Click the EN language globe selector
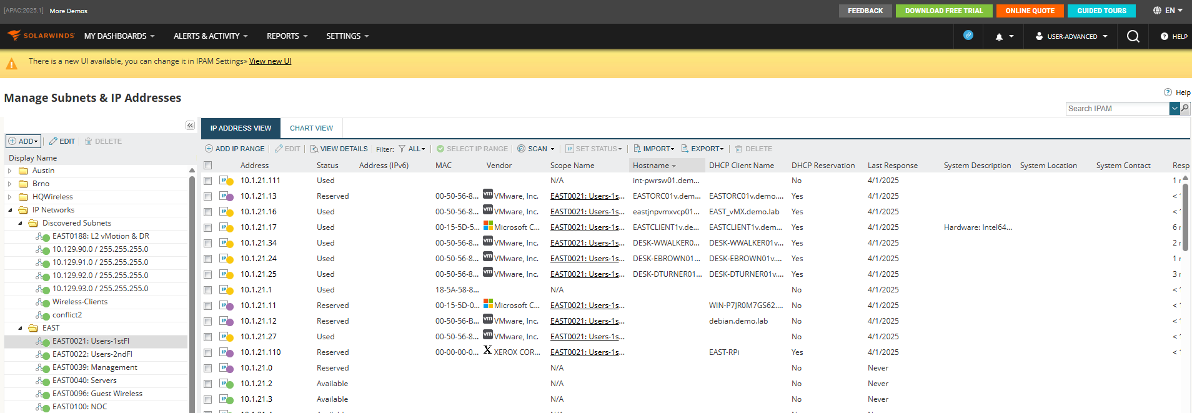Screen dimensions: 1192x413 click(1168, 11)
